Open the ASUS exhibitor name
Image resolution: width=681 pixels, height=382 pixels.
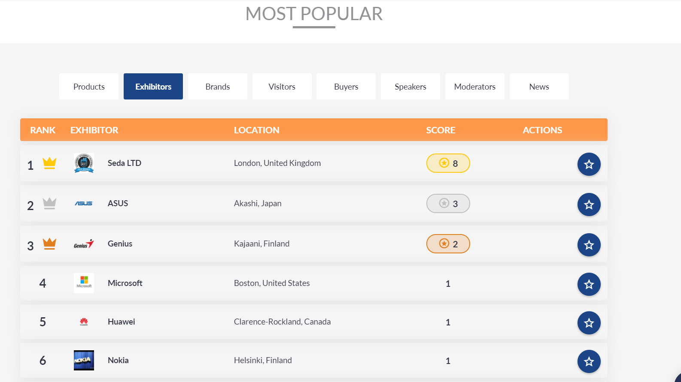[x=118, y=203]
